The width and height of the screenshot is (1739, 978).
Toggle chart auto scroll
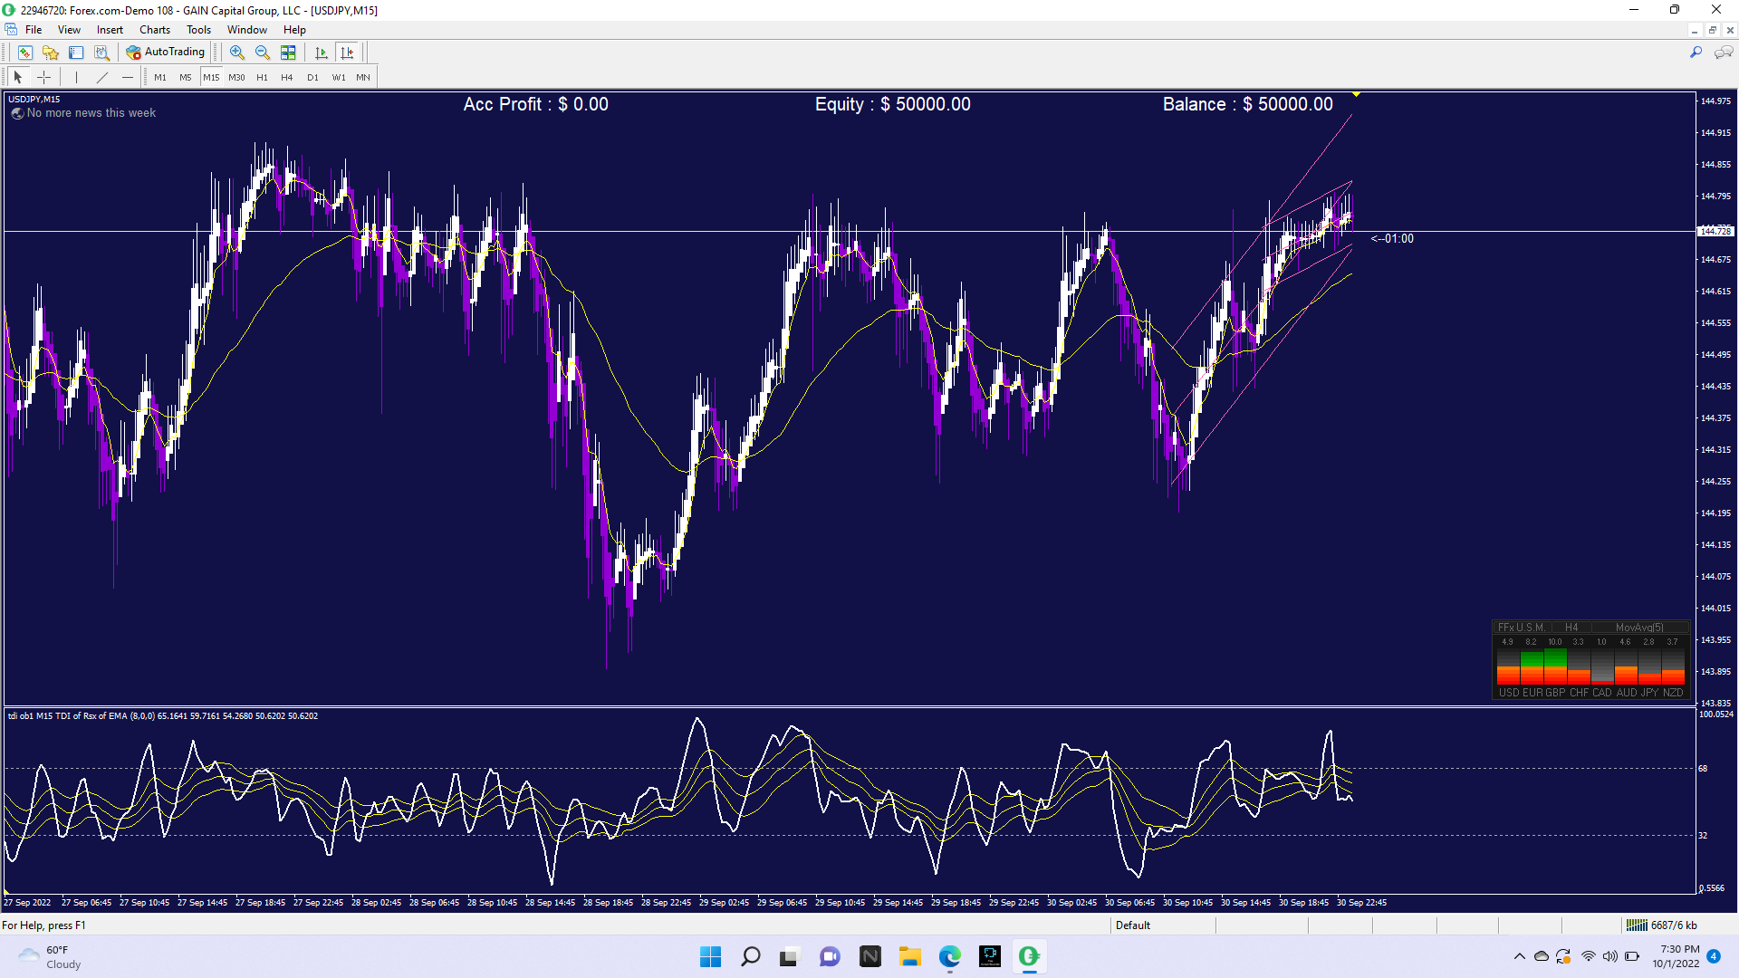pyautogui.click(x=321, y=53)
